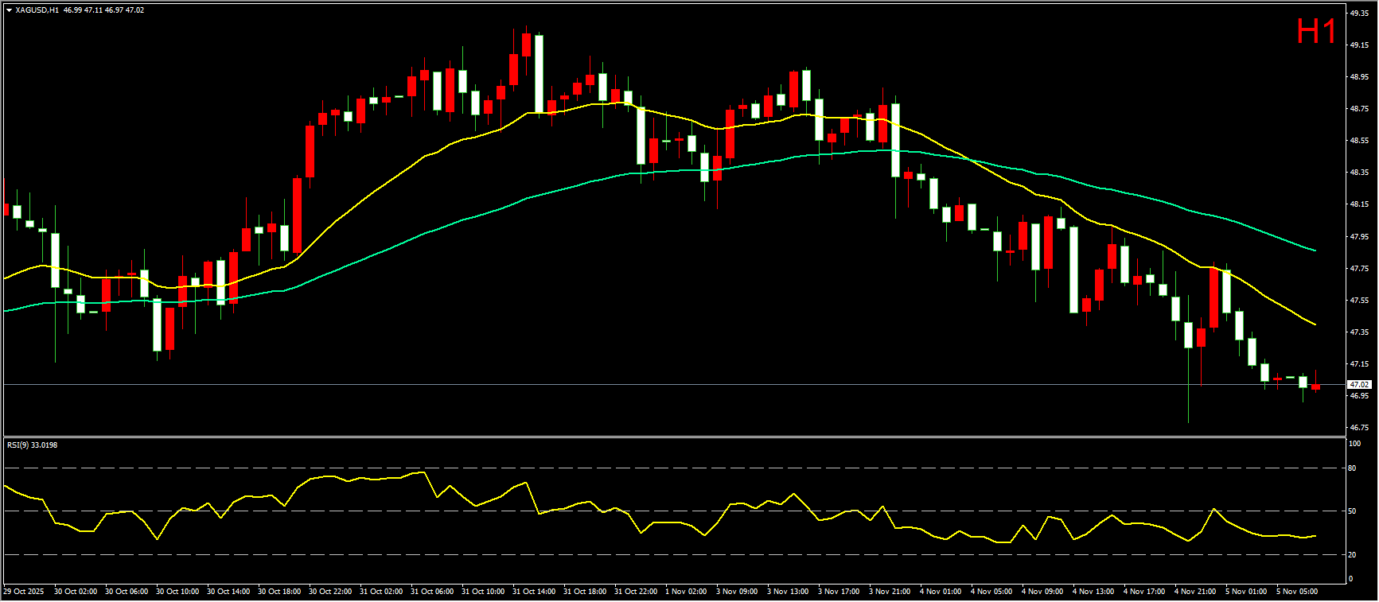
Task: Click the 29 Oct 2025 date label
Action: point(24,592)
